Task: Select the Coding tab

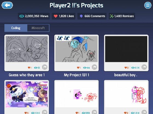Action: coord(16,28)
